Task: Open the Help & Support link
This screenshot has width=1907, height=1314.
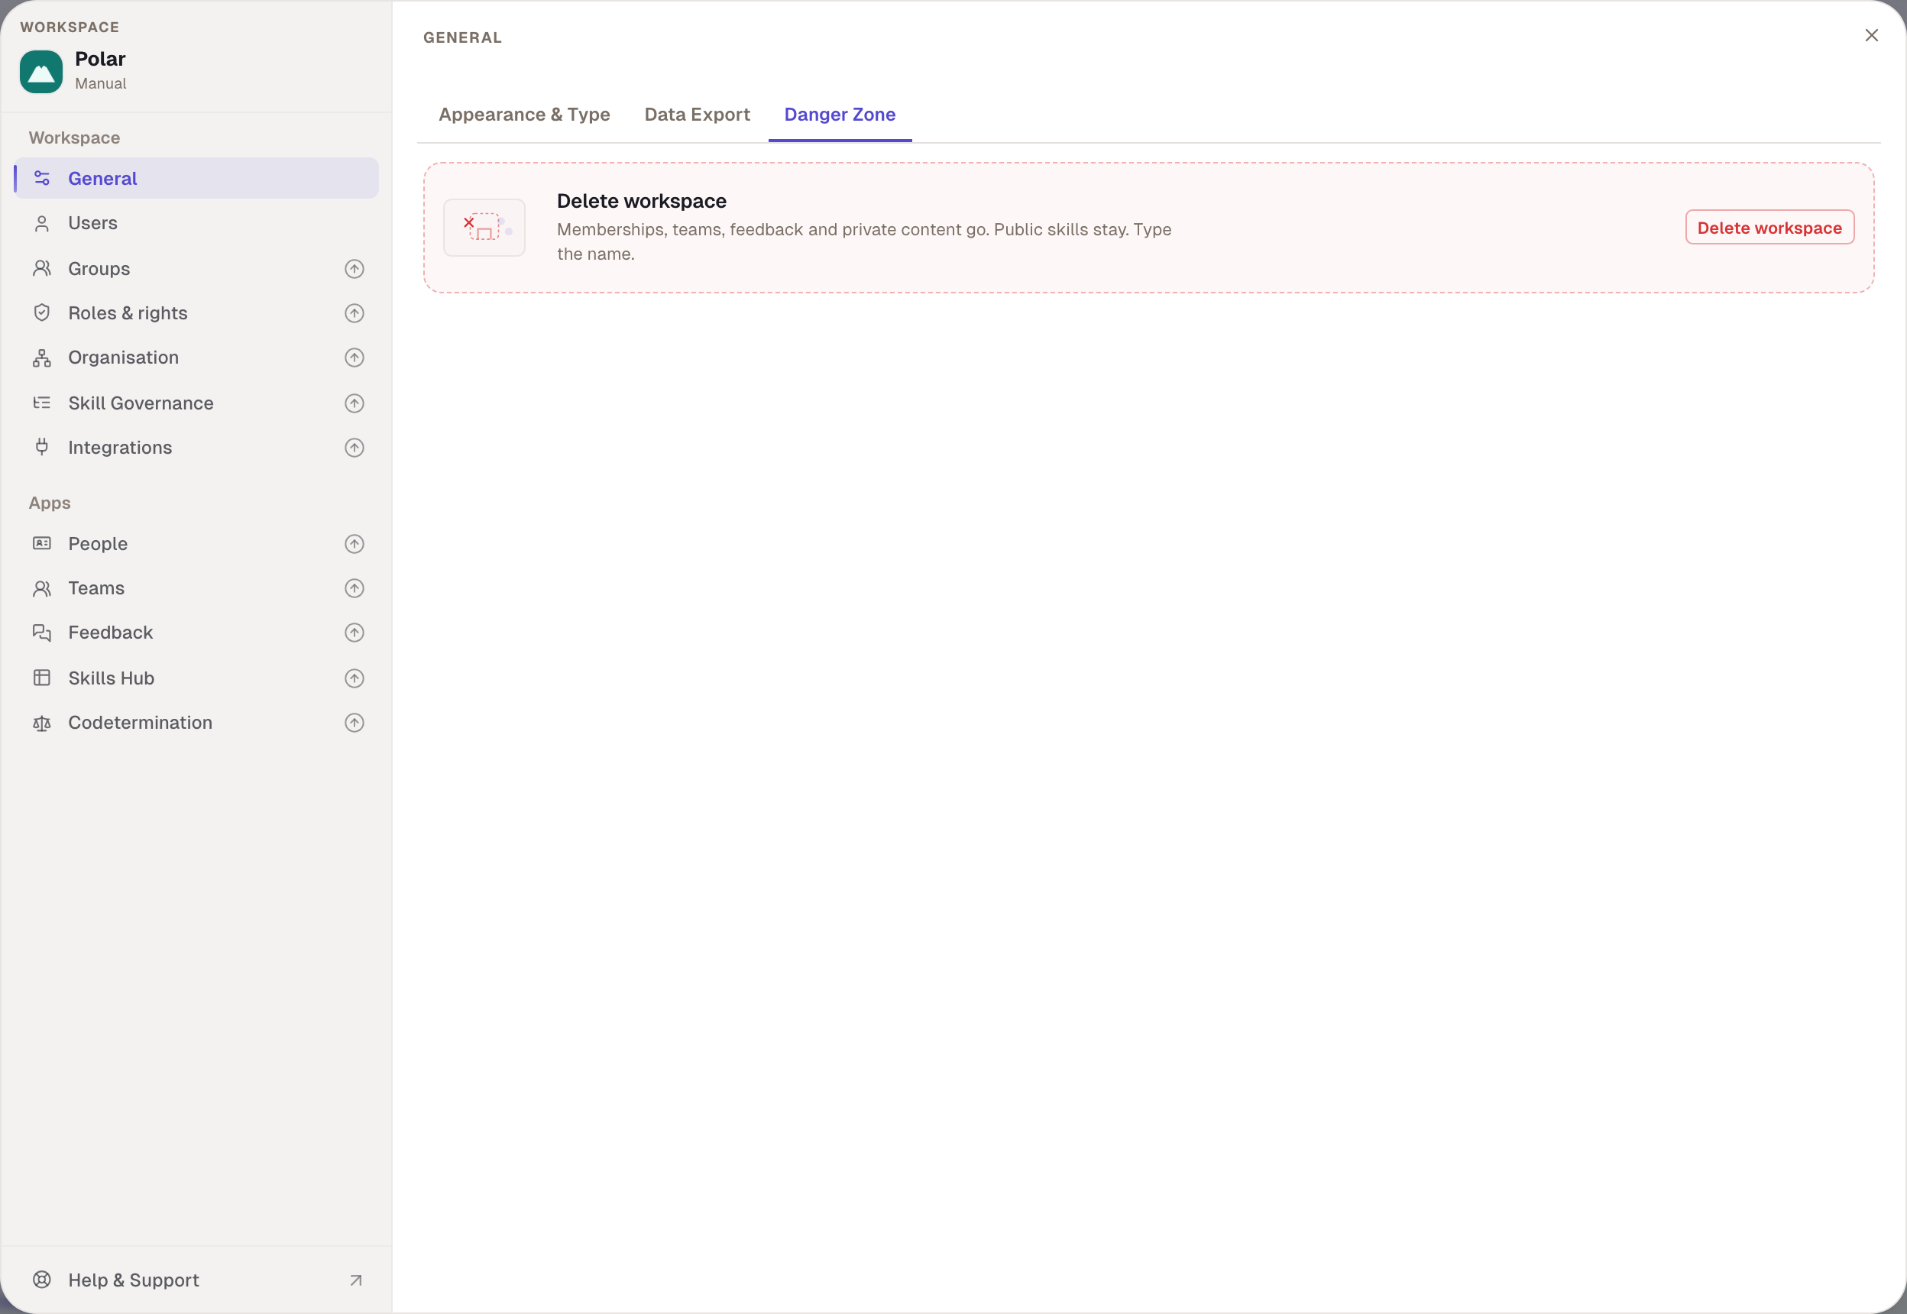Action: [x=197, y=1280]
